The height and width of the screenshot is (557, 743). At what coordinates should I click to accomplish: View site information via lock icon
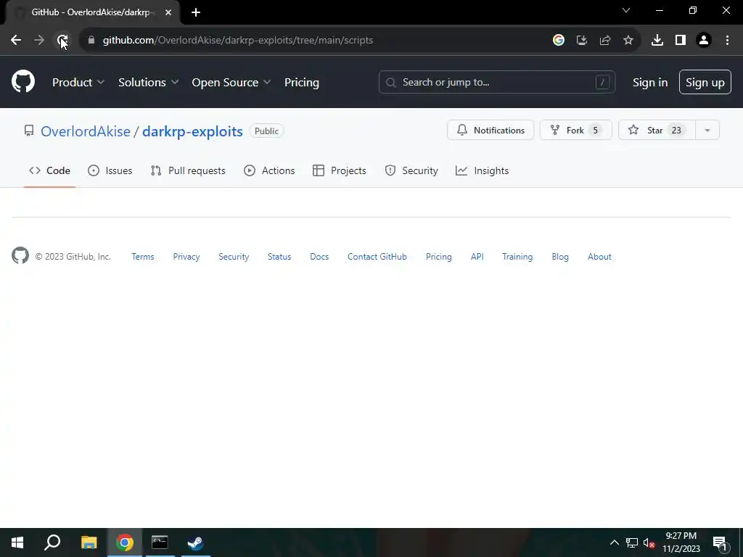tap(91, 41)
